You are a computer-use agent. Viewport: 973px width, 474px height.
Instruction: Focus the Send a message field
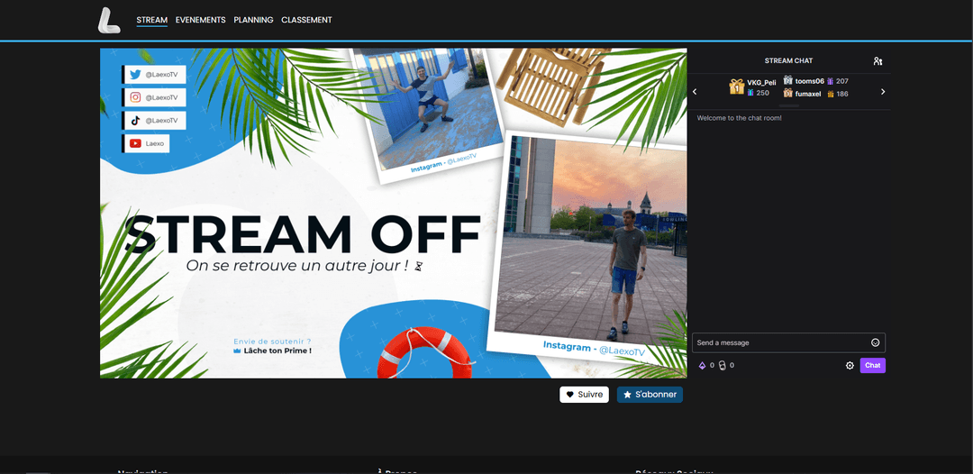point(779,342)
